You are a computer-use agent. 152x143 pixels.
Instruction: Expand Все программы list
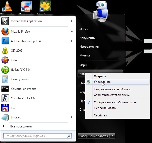pos(21,126)
